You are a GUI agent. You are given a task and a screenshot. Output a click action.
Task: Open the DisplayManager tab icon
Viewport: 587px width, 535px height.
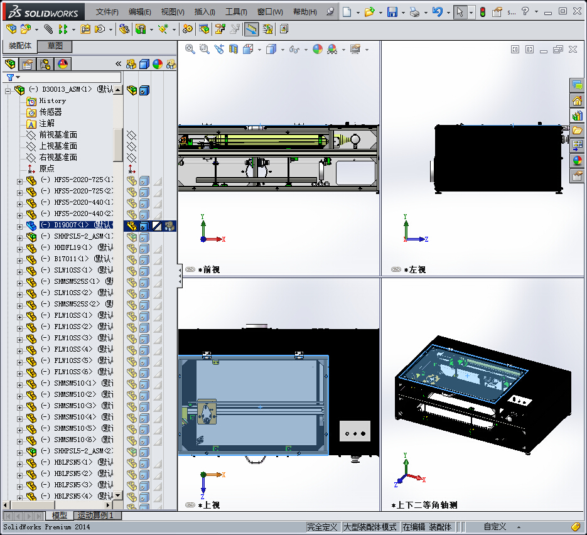click(x=63, y=64)
